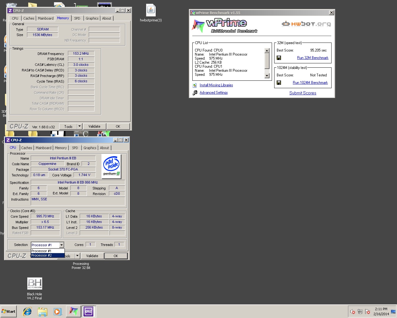Click Run 32M Benchmark link
The height and width of the screenshot is (318, 397).
pos(313,58)
